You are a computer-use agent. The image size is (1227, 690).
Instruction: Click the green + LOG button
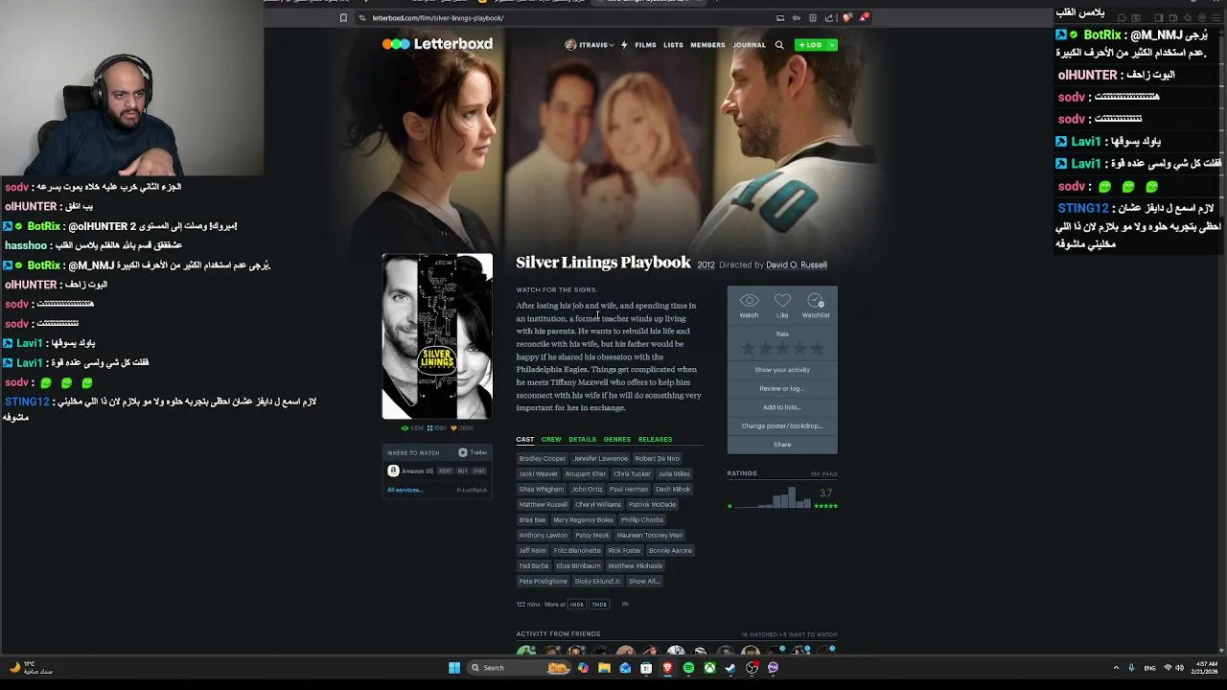click(x=810, y=45)
